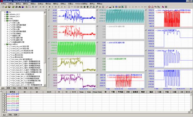Click the grid layout icon at toolbar end
The image size is (193, 117).
pyautogui.click(x=166, y=7)
